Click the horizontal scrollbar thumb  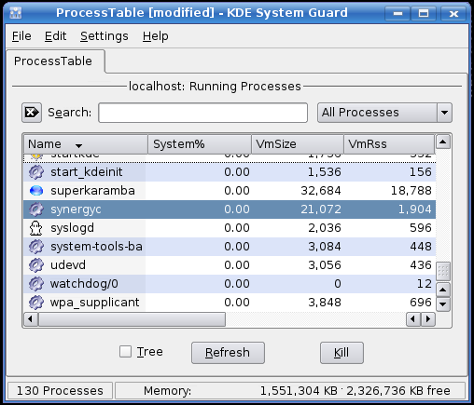(132, 319)
